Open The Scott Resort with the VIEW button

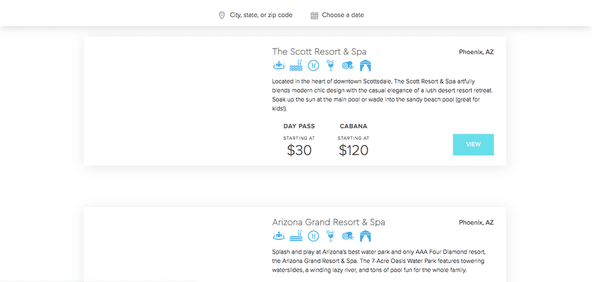473,145
